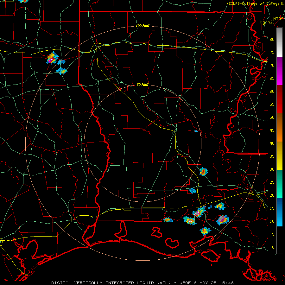
Task: Click the "100 NMI" range ring label
Action: click(142, 26)
